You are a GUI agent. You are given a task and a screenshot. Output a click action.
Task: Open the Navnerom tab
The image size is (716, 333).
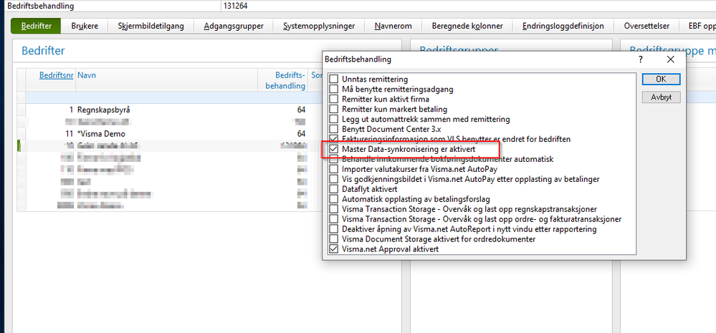coord(393,26)
